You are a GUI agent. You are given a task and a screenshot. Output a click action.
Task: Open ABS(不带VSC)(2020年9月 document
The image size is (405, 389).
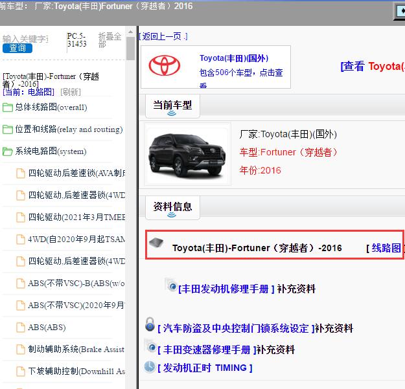click(x=76, y=305)
